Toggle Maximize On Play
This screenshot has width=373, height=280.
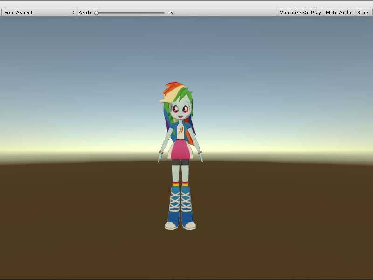(x=300, y=13)
